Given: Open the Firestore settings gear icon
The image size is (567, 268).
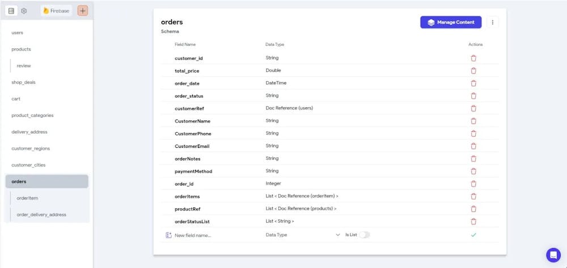Looking at the screenshot, I should point(24,11).
